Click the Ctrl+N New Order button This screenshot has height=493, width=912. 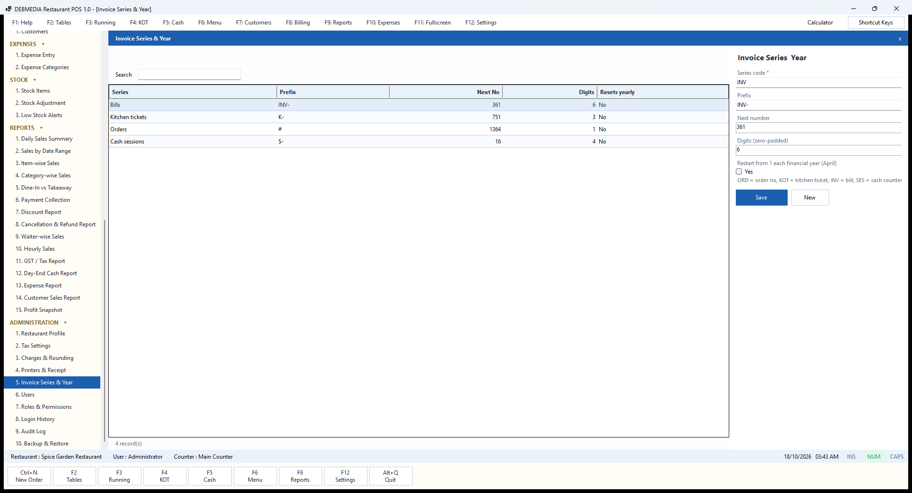pos(29,476)
